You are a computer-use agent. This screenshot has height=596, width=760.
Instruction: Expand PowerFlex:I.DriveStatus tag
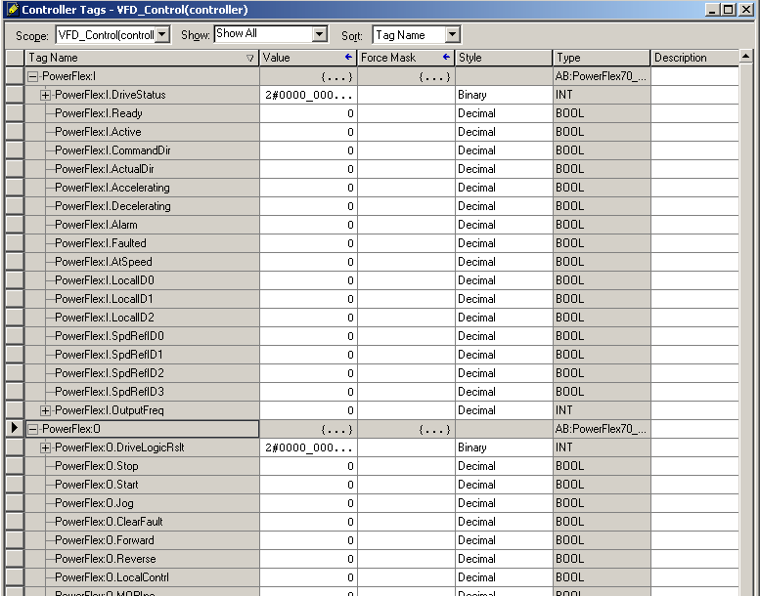pyautogui.click(x=45, y=95)
